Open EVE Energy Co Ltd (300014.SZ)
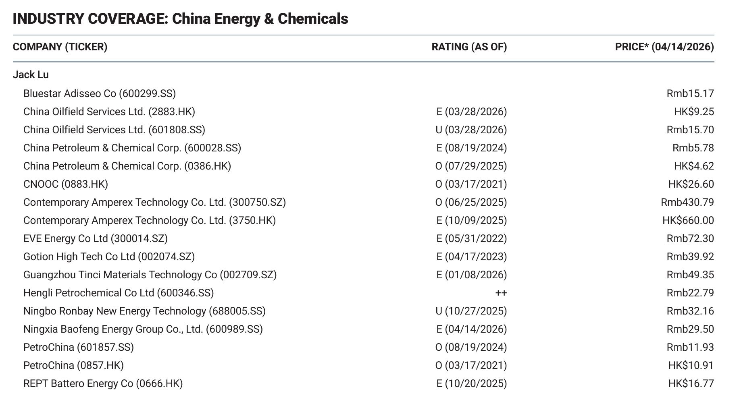Image resolution: width=737 pixels, height=414 pixels. click(96, 238)
